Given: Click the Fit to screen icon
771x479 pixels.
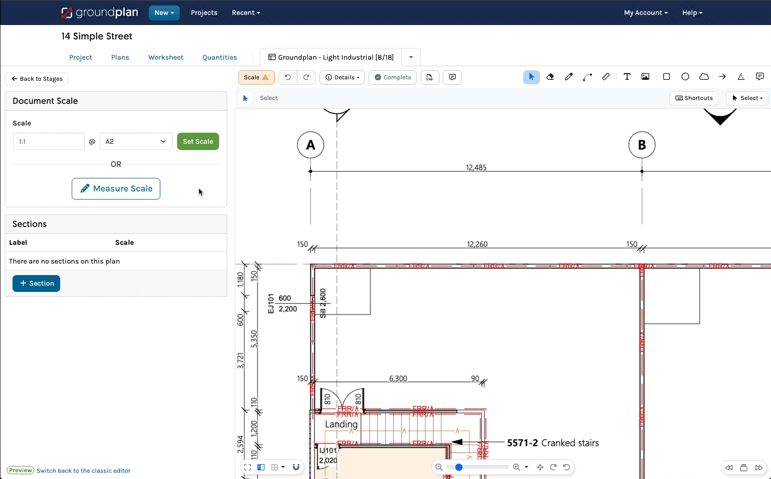Looking at the screenshot, I should point(540,467).
